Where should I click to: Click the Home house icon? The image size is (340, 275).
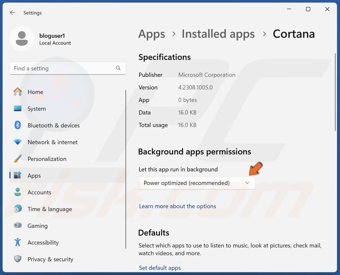pyautogui.click(x=18, y=92)
